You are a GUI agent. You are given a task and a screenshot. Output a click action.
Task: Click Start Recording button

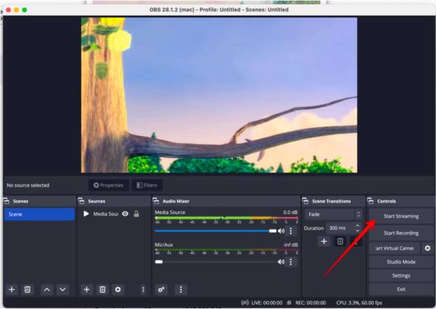[401, 233]
